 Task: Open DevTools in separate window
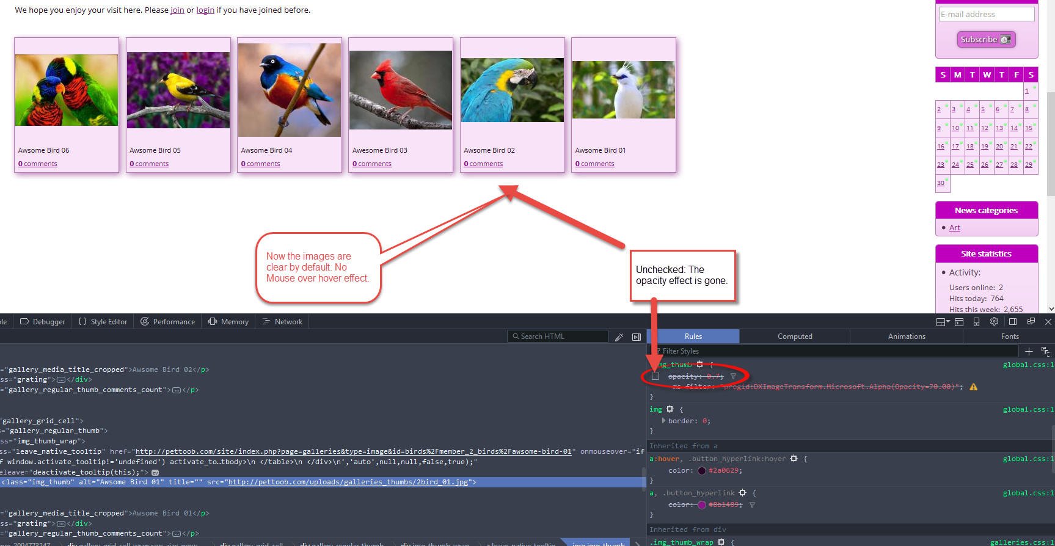pyautogui.click(x=1031, y=322)
